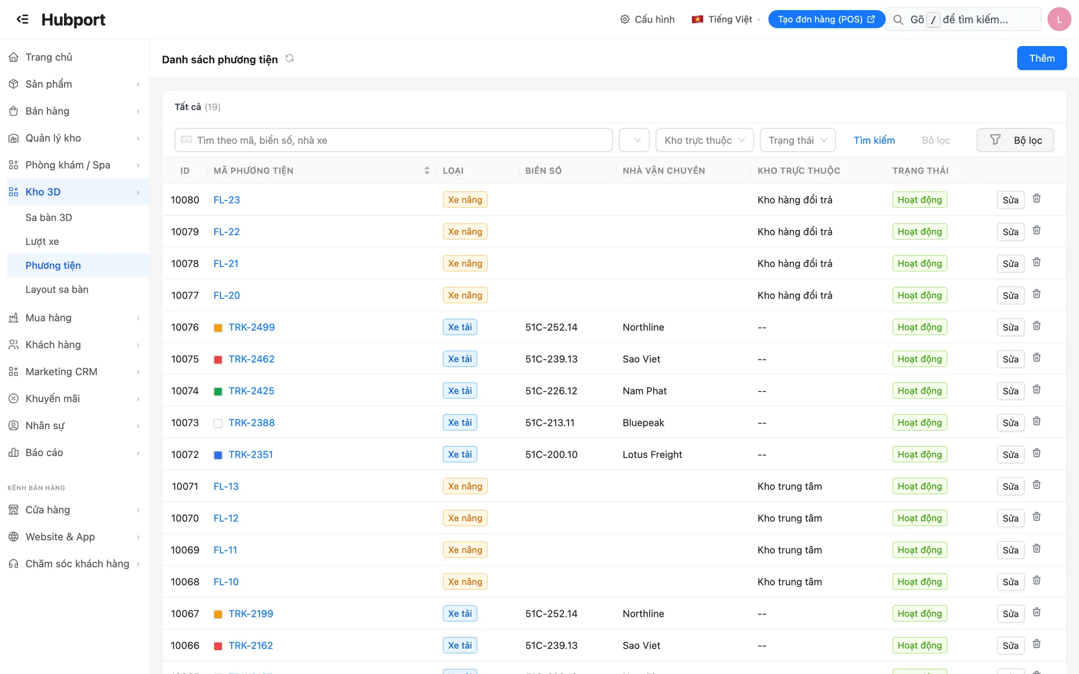Select the Tất cả (19) tab
1079x674 pixels.
tap(197, 107)
